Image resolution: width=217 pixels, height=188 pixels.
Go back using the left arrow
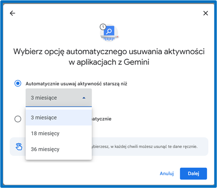pos(12,13)
